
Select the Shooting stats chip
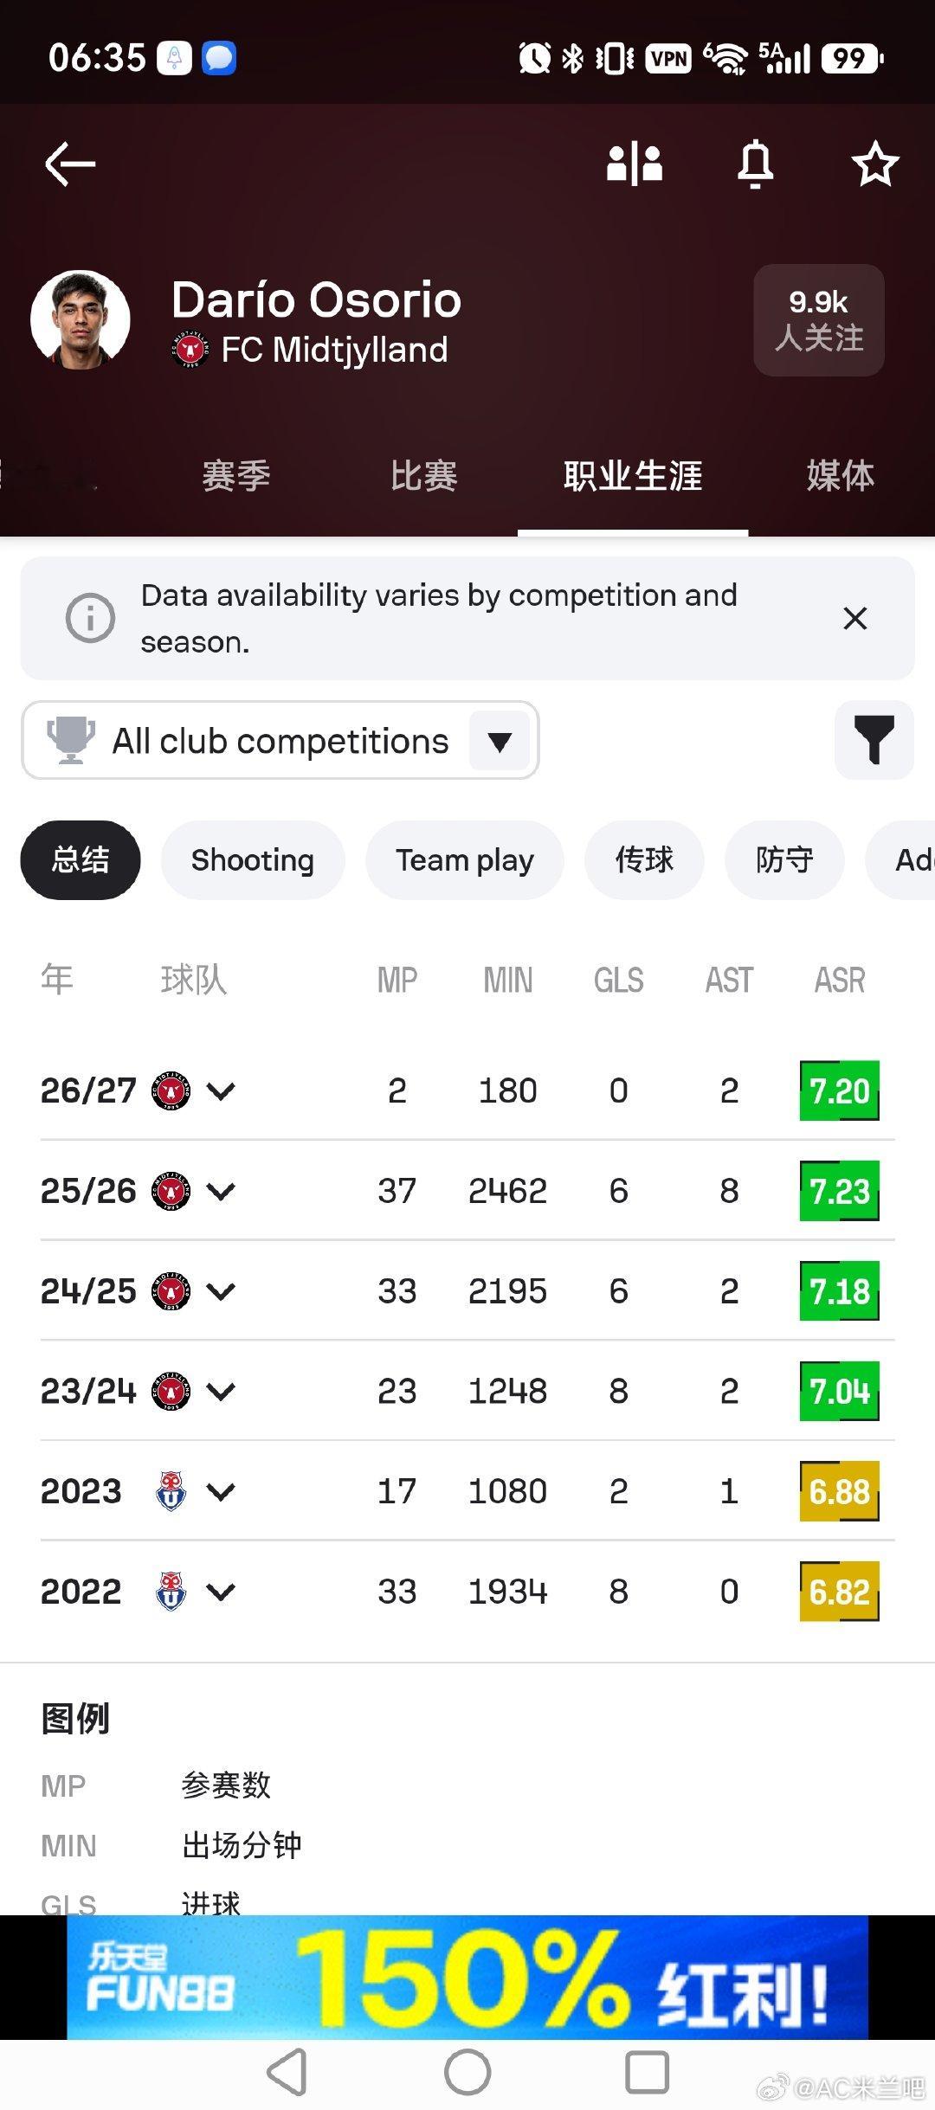[x=253, y=860]
